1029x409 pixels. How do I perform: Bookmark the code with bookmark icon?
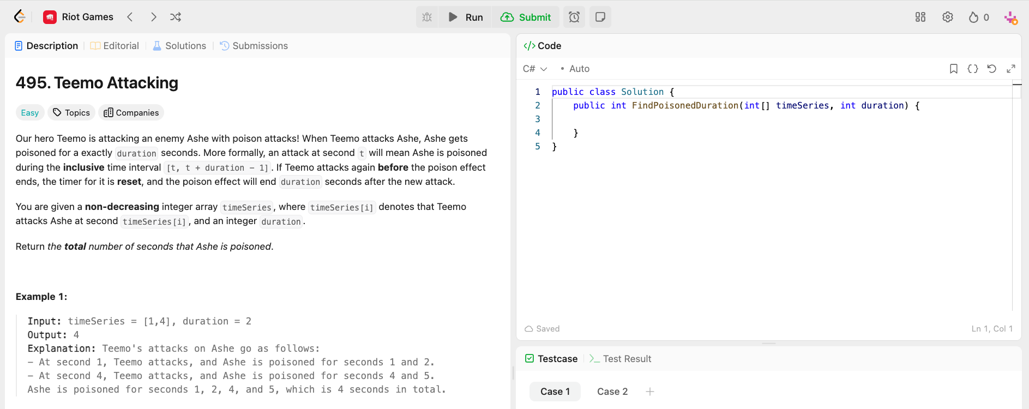(x=954, y=69)
